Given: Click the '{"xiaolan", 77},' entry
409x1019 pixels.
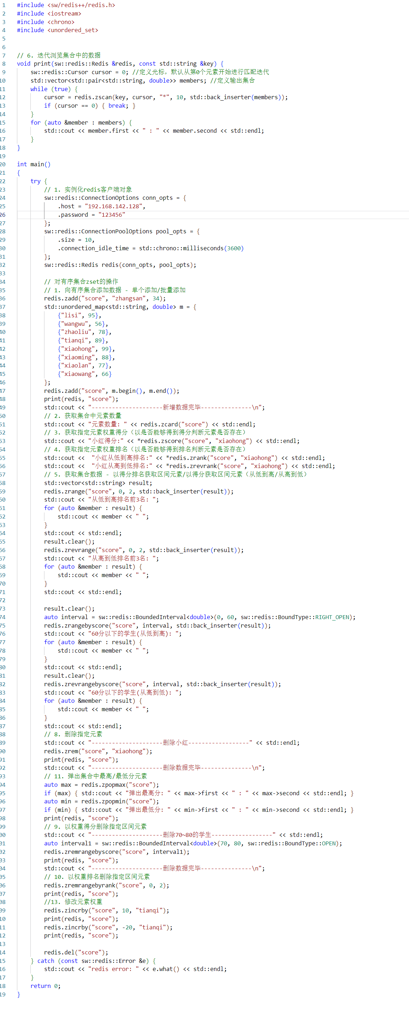Looking at the screenshot, I should [x=85, y=366].
